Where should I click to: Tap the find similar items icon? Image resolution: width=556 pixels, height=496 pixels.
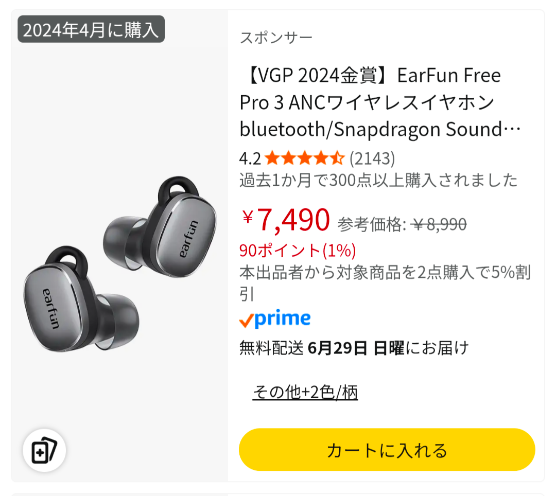pos(44,450)
